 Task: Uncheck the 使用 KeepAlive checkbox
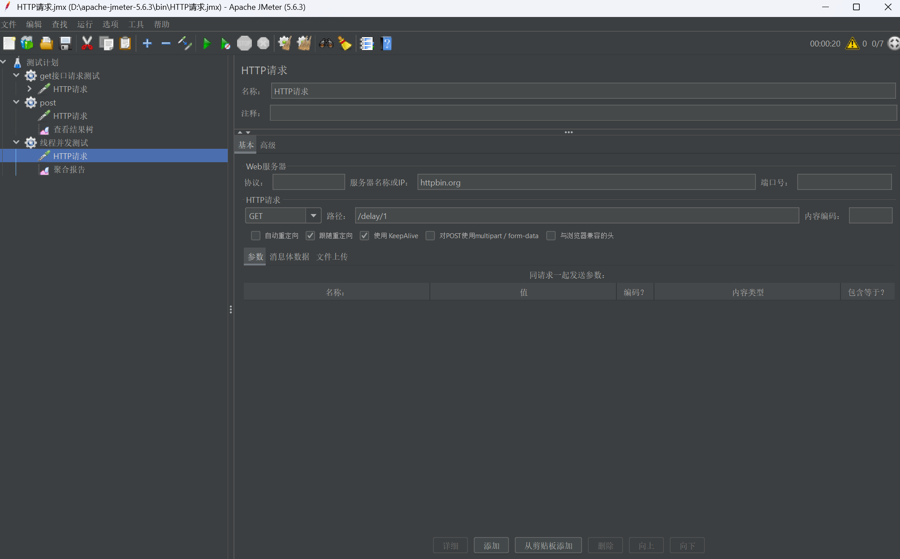click(365, 235)
